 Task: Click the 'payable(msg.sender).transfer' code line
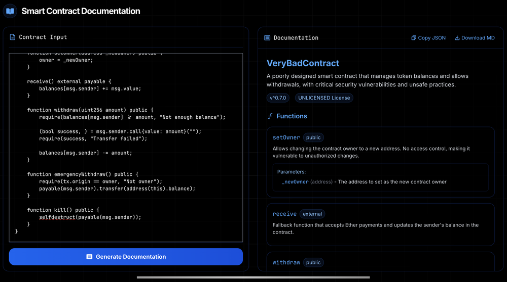pos(117,189)
